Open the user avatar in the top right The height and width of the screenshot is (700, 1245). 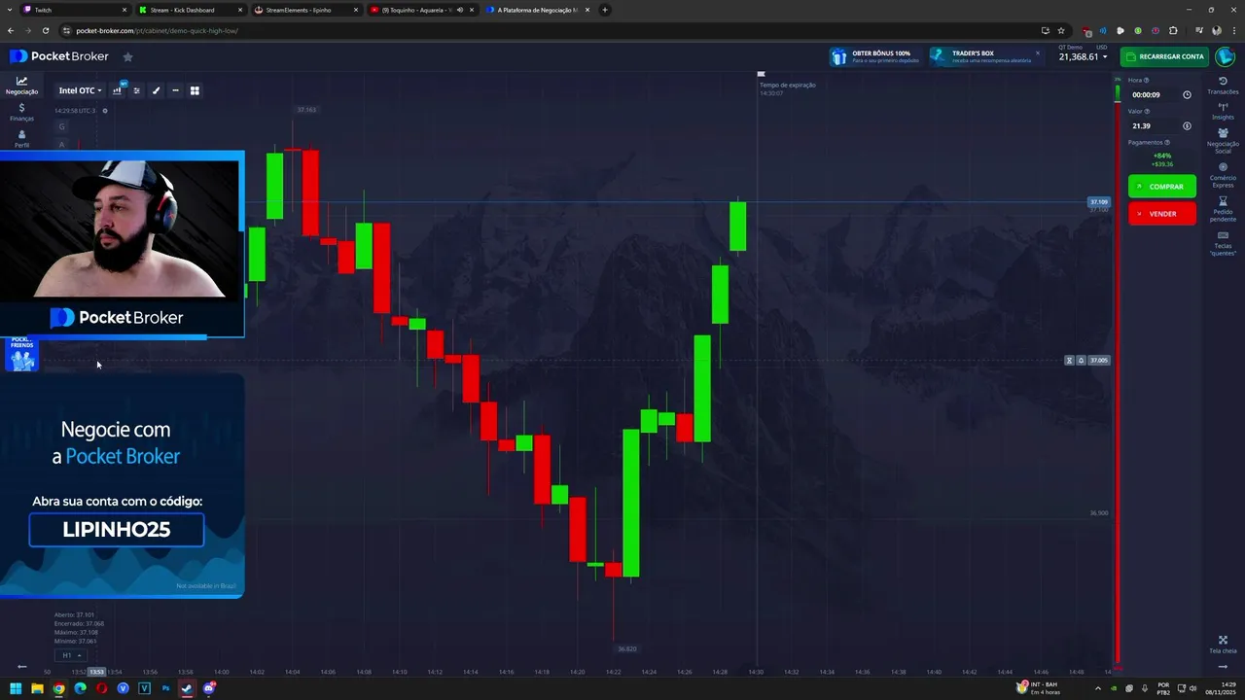click(1225, 56)
